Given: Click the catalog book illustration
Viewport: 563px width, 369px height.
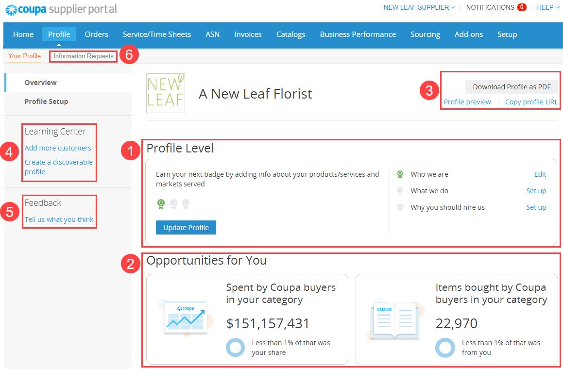Looking at the screenshot, I should click(395, 318).
